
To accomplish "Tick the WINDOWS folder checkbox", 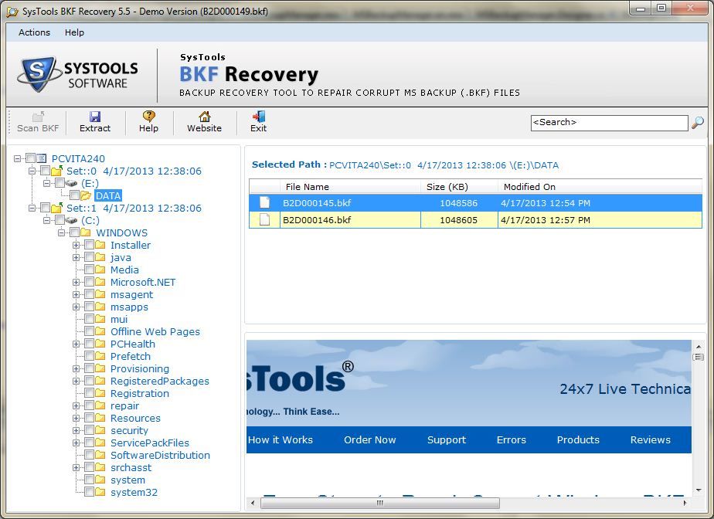I will click(x=74, y=233).
